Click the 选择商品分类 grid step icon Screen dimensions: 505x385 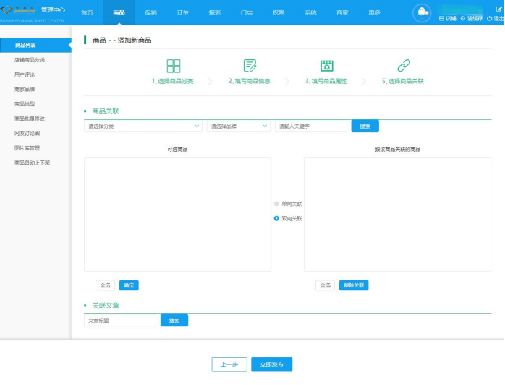[173, 66]
